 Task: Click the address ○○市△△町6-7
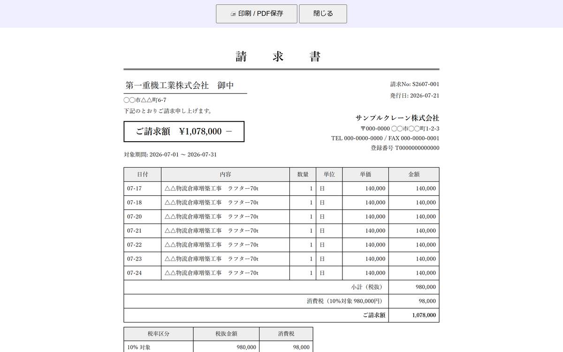click(145, 100)
